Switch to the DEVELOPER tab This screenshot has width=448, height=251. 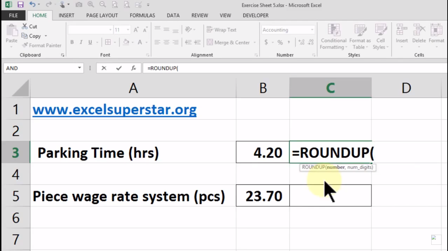[x=255, y=15]
